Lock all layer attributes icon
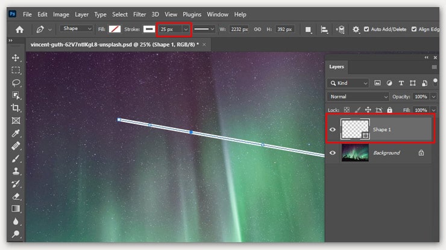The width and height of the screenshot is (446, 250). tap(390, 110)
